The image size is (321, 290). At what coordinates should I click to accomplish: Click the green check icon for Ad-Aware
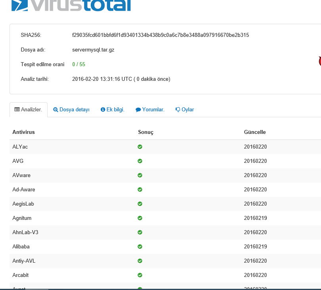click(x=140, y=189)
